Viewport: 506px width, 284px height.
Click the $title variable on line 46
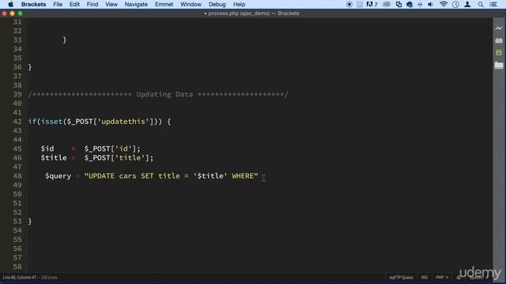click(54, 158)
